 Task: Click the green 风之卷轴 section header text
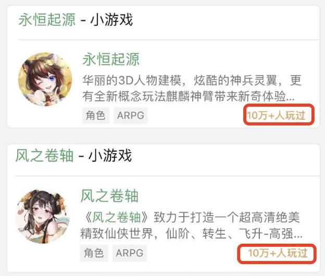coord(45,155)
